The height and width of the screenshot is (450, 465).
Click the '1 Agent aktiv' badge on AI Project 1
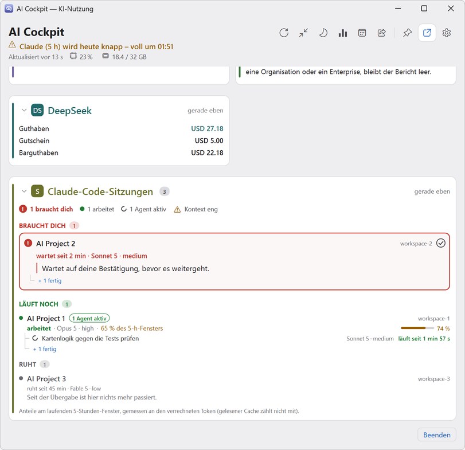[x=89, y=318]
